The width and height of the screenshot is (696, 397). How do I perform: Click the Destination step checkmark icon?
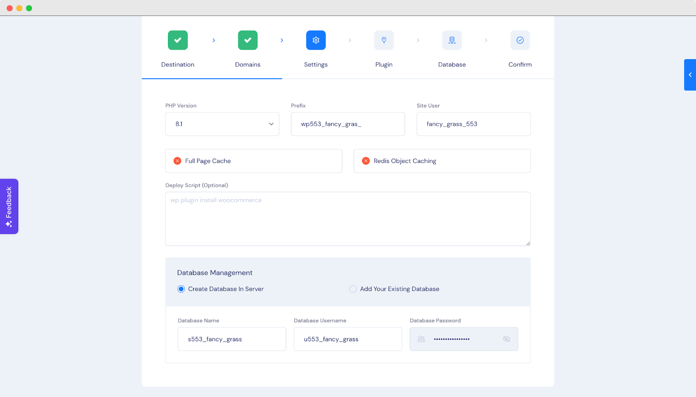[x=177, y=40]
